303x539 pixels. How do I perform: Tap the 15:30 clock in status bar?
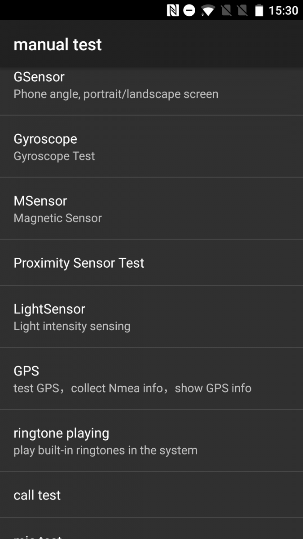(x=283, y=10)
